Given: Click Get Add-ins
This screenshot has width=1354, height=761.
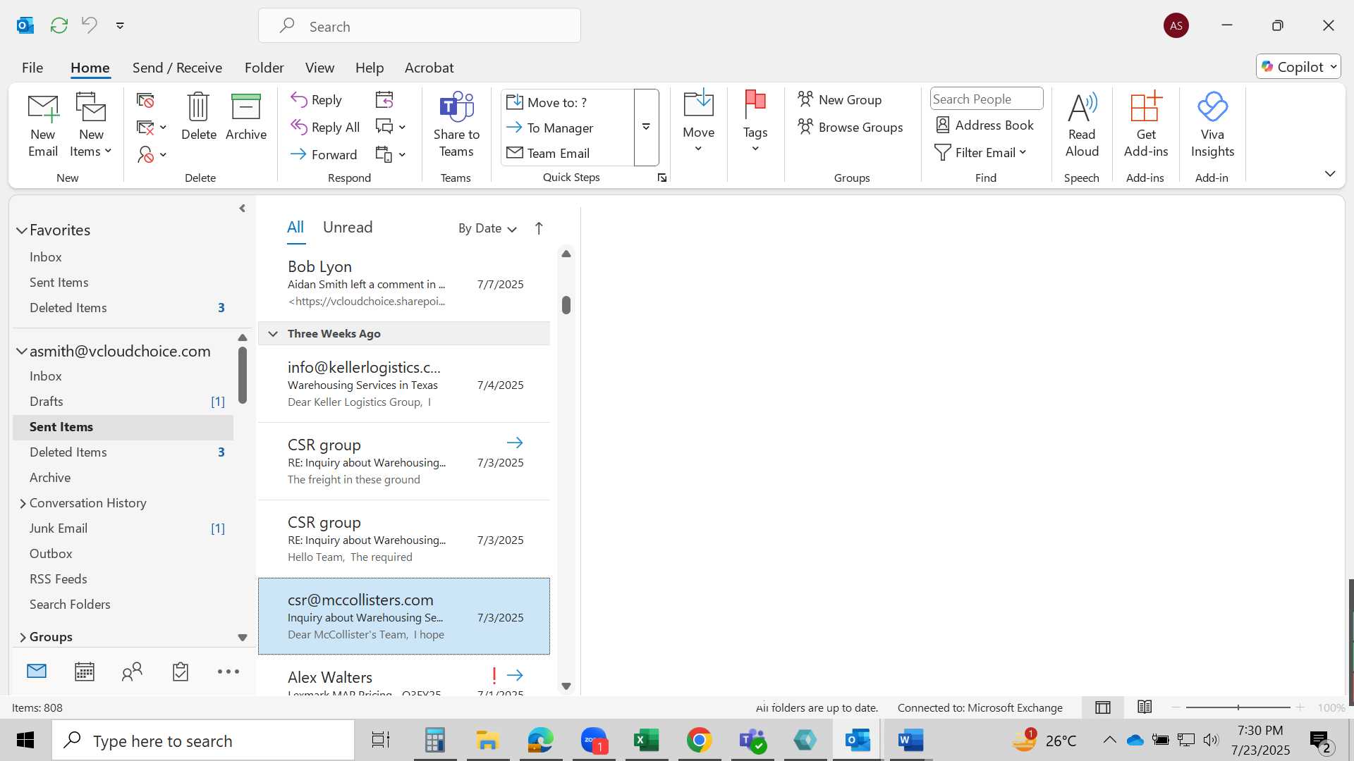Looking at the screenshot, I should (1146, 125).
